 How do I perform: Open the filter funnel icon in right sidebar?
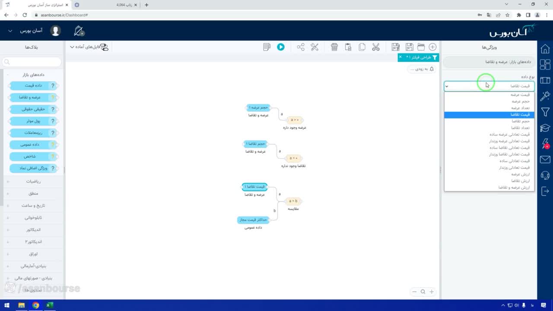click(545, 112)
